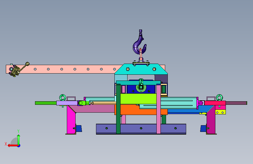253x164 pixels.
Task: Select the left green eyebolt ring
Action: pos(63,97)
